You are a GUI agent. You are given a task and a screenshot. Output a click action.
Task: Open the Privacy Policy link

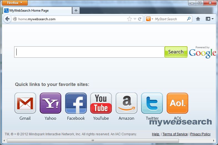(200, 134)
